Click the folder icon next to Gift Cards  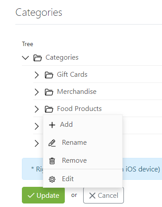pyautogui.click(x=49, y=75)
